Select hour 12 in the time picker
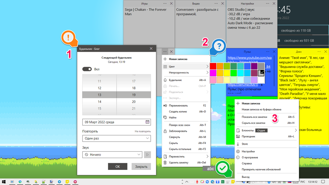This screenshot has height=185, width=329. click(x=99, y=88)
